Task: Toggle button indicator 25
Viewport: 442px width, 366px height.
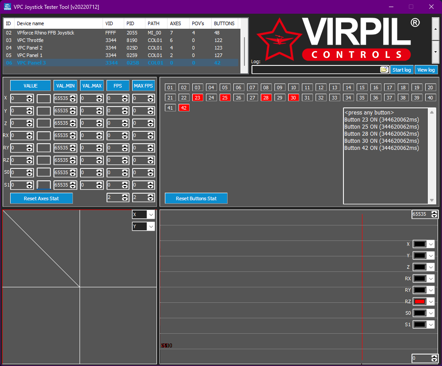Action: pyautogui.click(x=225, y=98)
